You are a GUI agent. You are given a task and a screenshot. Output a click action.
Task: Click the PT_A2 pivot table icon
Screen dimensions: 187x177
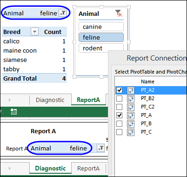(131, 90)
